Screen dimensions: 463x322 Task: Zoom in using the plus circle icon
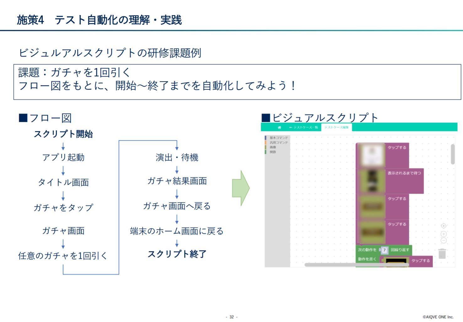pos(444,234)
